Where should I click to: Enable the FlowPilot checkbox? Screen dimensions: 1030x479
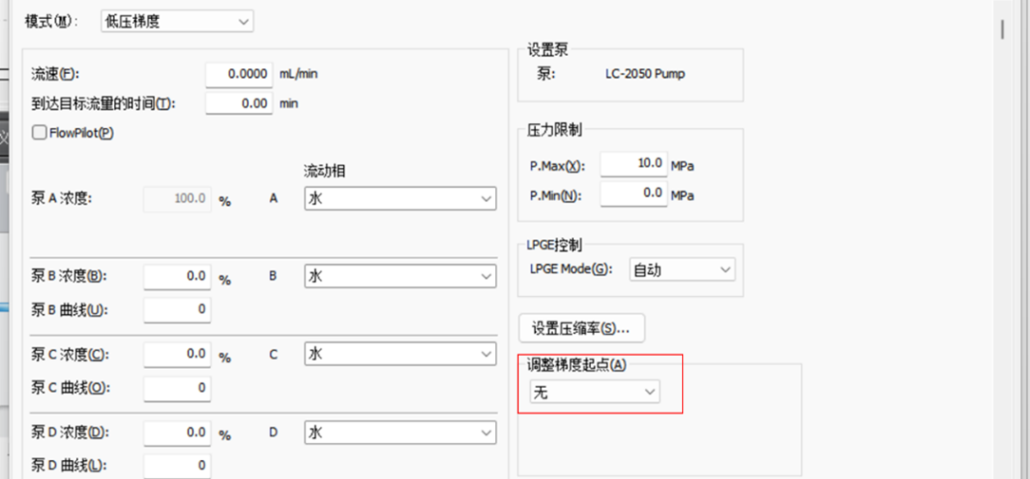tap(40, 133)
